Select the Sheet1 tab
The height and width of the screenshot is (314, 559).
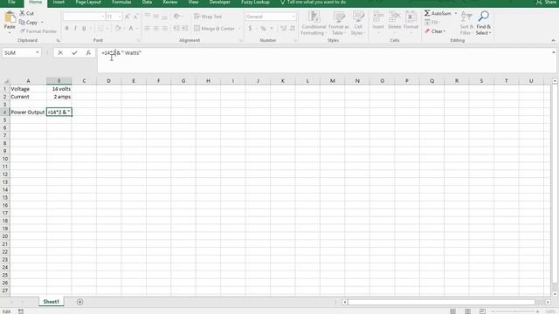coord(51,302)
